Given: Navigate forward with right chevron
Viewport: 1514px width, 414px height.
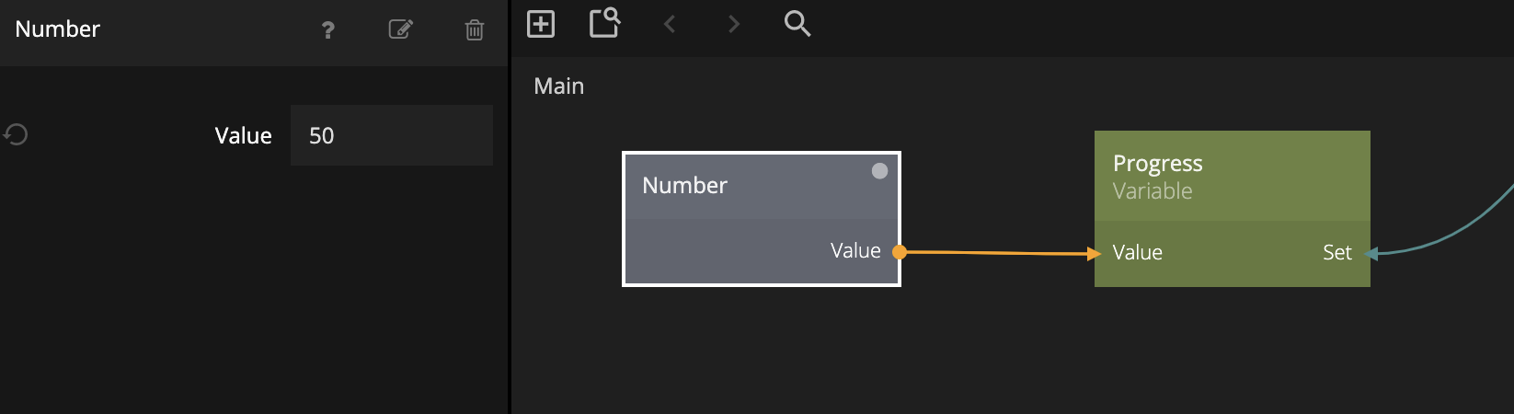Looking at the screenshot, I should (733, 24).
